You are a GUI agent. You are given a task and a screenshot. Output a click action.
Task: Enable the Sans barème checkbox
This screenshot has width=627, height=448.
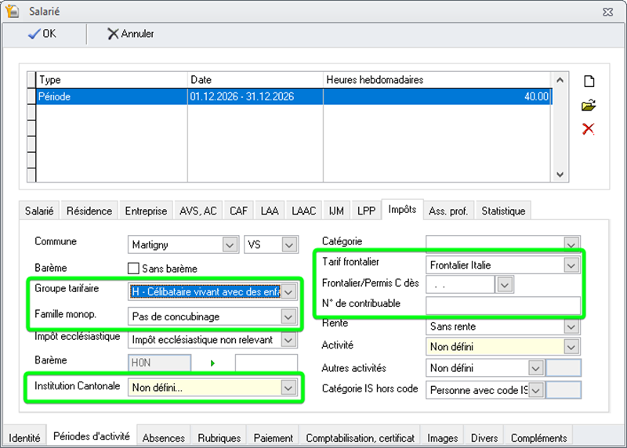(x=134, y=269)
